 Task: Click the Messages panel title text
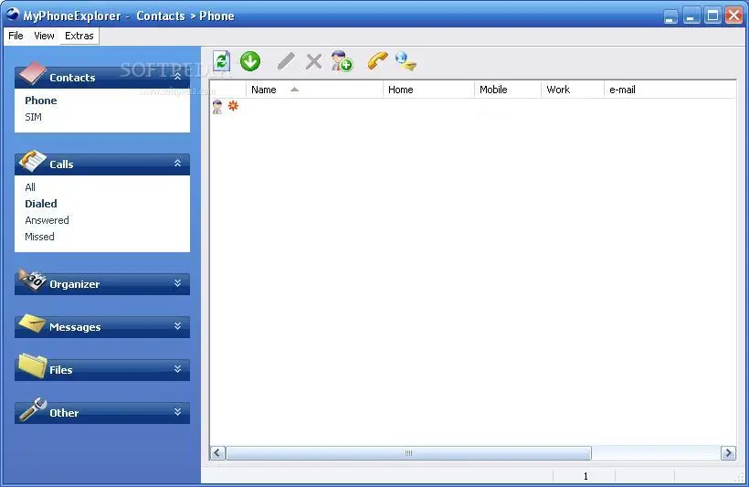(x=75, y=327)
